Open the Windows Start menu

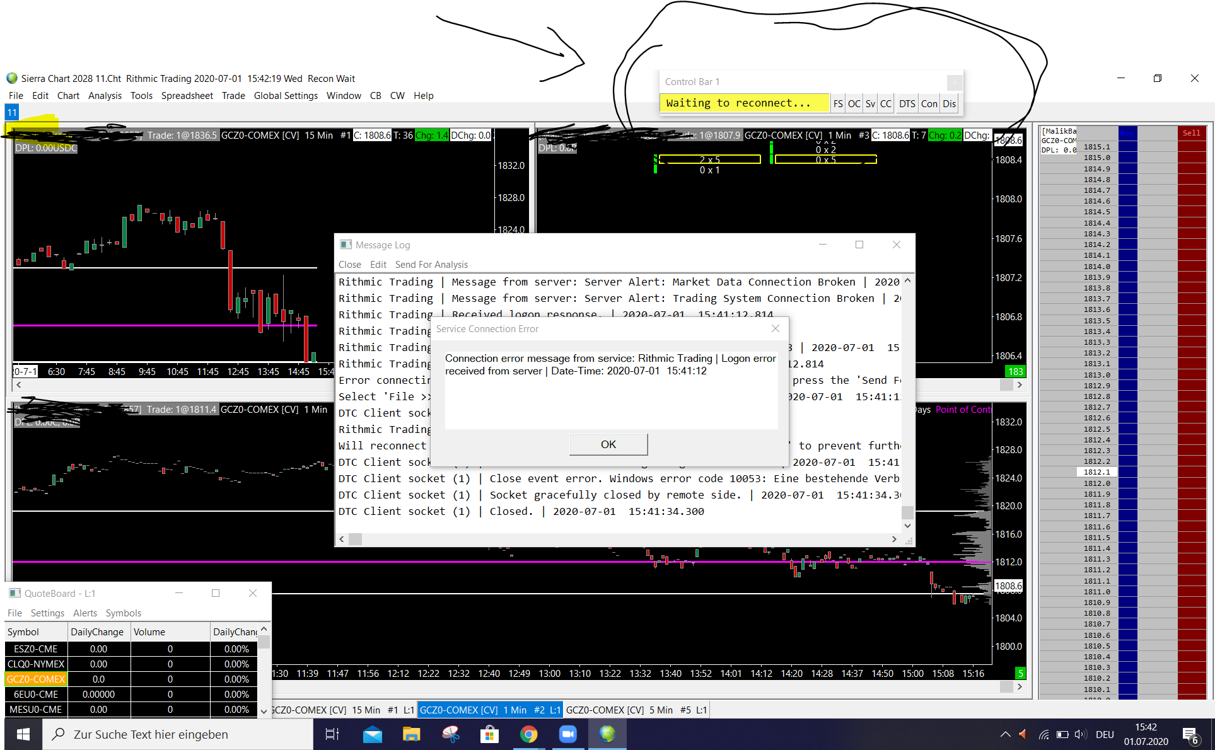point(23,734)
